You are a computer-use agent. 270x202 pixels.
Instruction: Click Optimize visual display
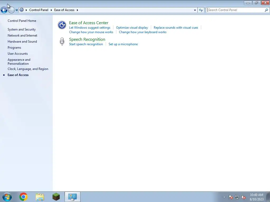[x=132, y=27]
